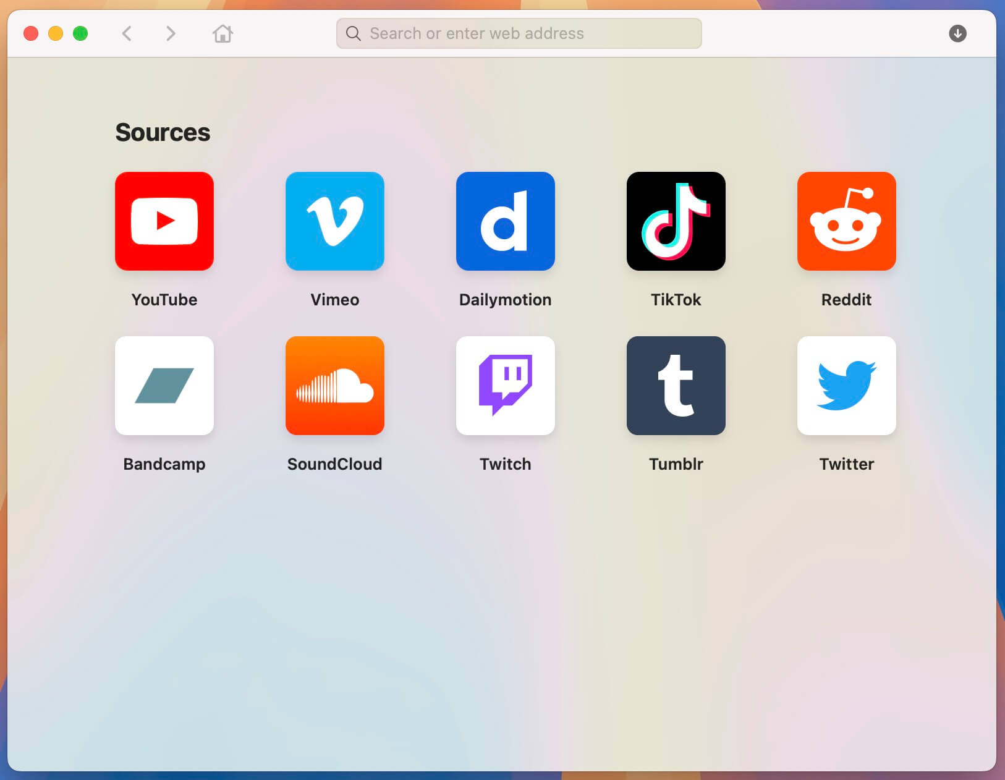Focus the Search or enter web address field

(x=519, y=33)
